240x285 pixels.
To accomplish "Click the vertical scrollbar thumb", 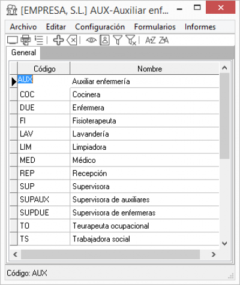I will tap(224, 116).
